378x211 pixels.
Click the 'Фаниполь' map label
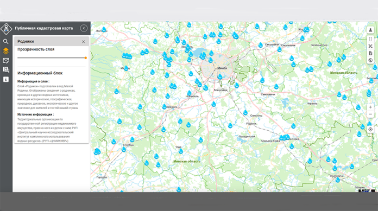(192, 97)
